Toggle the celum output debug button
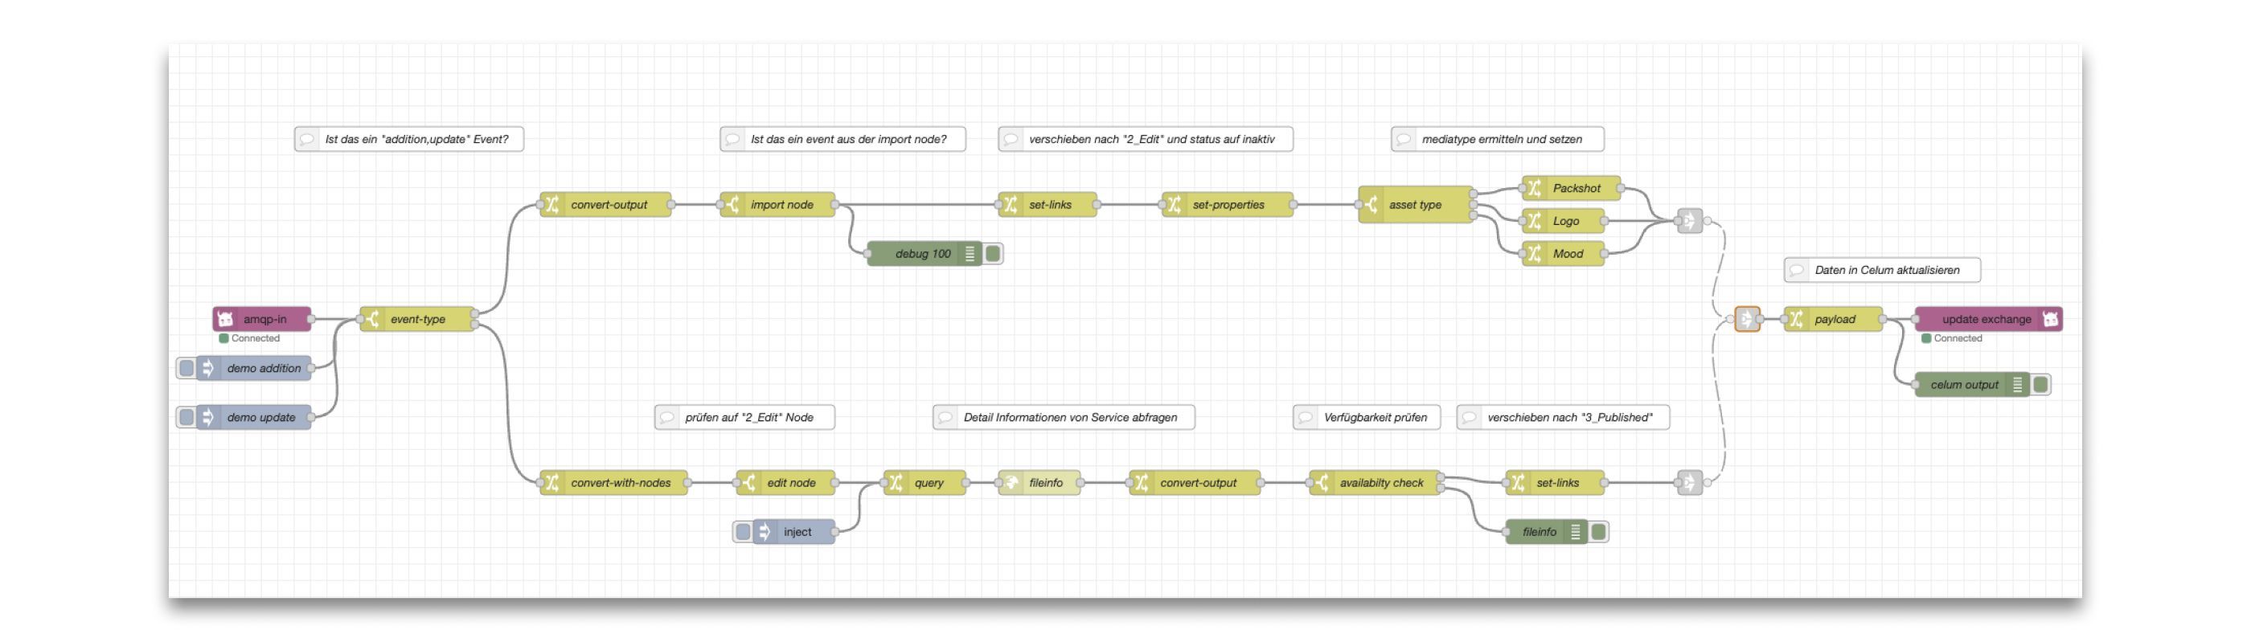This screenshot has height=642, width=2251. pyautogui.click(x=2040, y=384)
